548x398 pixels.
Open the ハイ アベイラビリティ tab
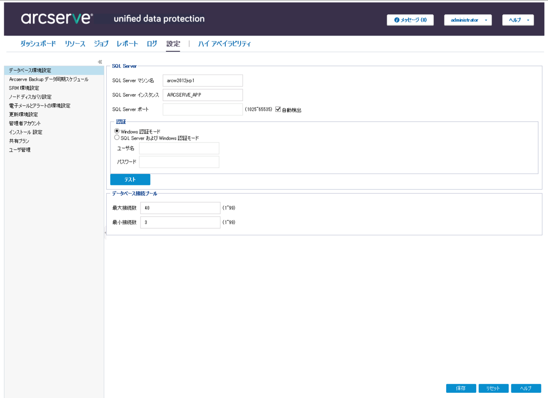pyautogui.click(x=224, y=44)
